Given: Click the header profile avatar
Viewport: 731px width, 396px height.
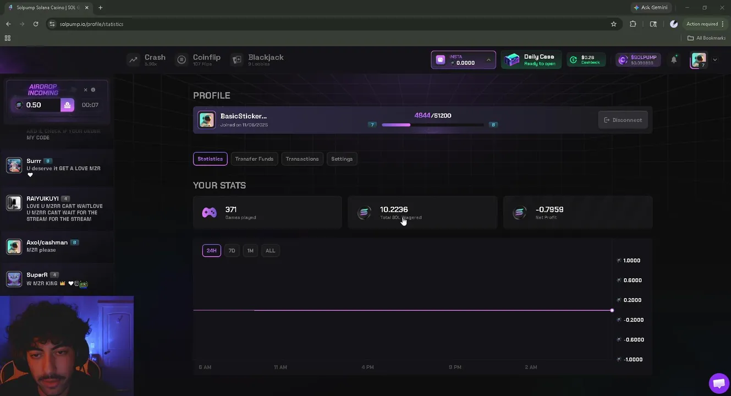Looking at the screenshot, I should click(699, 60).
